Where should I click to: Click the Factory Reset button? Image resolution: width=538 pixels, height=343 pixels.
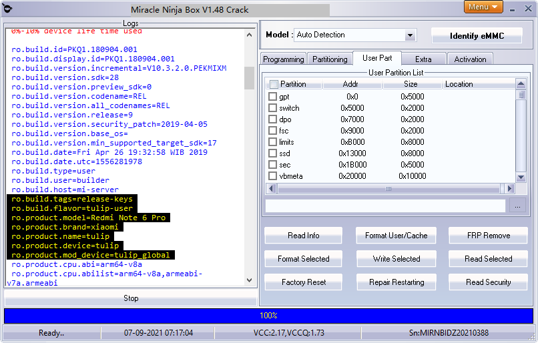[x=303, y=282]
